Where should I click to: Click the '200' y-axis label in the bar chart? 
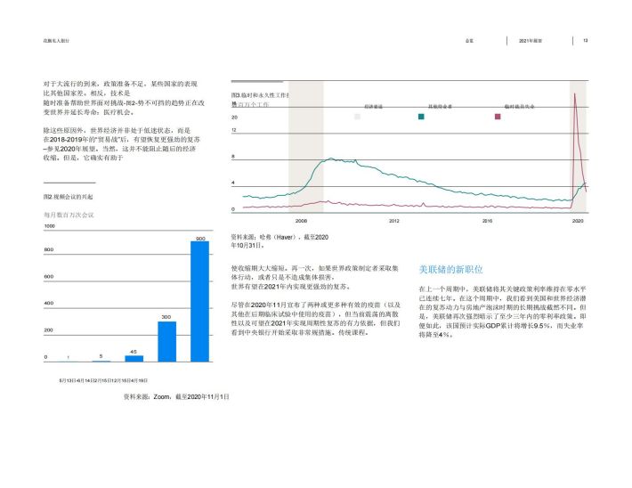[49, 329]
